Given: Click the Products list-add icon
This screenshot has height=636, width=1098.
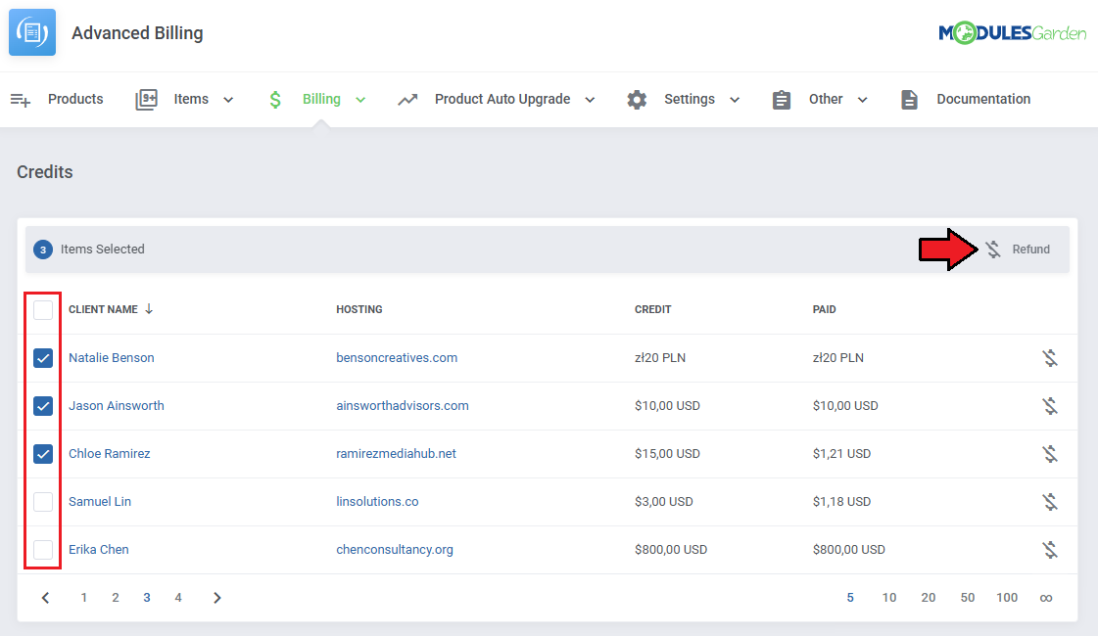Looking at the screenshot, I should [21, 100].
